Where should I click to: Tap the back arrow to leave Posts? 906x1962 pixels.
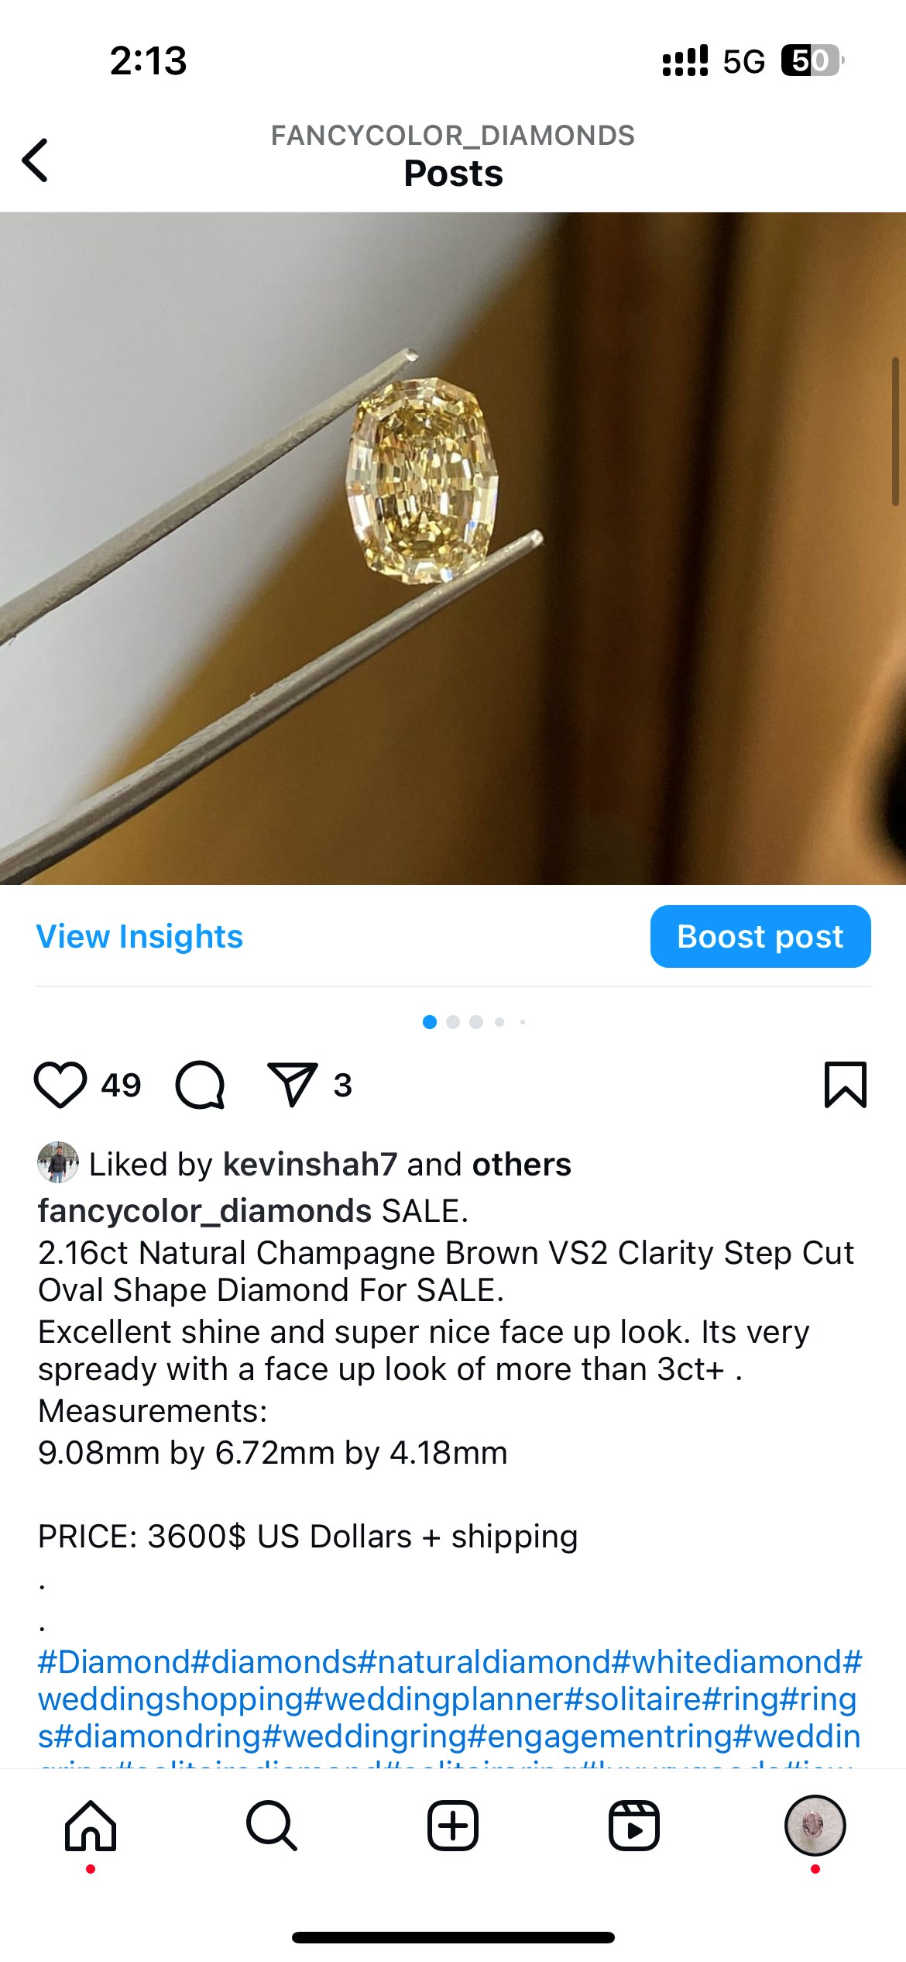[x=35, y=160]
